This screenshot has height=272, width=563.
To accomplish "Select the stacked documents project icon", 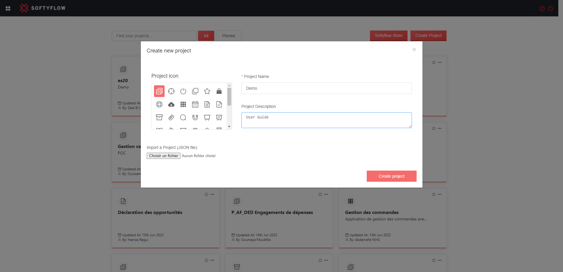I will point(159,91).
